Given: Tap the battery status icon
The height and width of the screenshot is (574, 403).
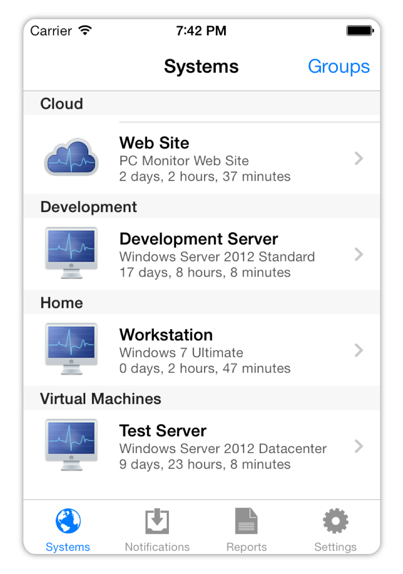Looking at the screenshot, I should point(360,31).
